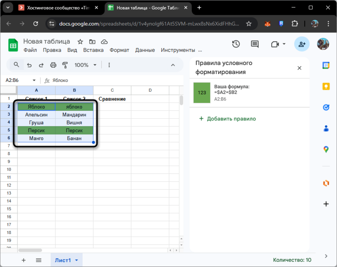Open version history clock icon
The height and width of the screenshot is (267, 337).
(x=236, y=44)
